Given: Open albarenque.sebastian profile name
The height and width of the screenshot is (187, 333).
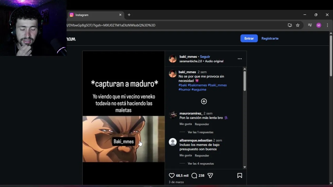Looking at the screenshot, I should (x=196, y=140).
